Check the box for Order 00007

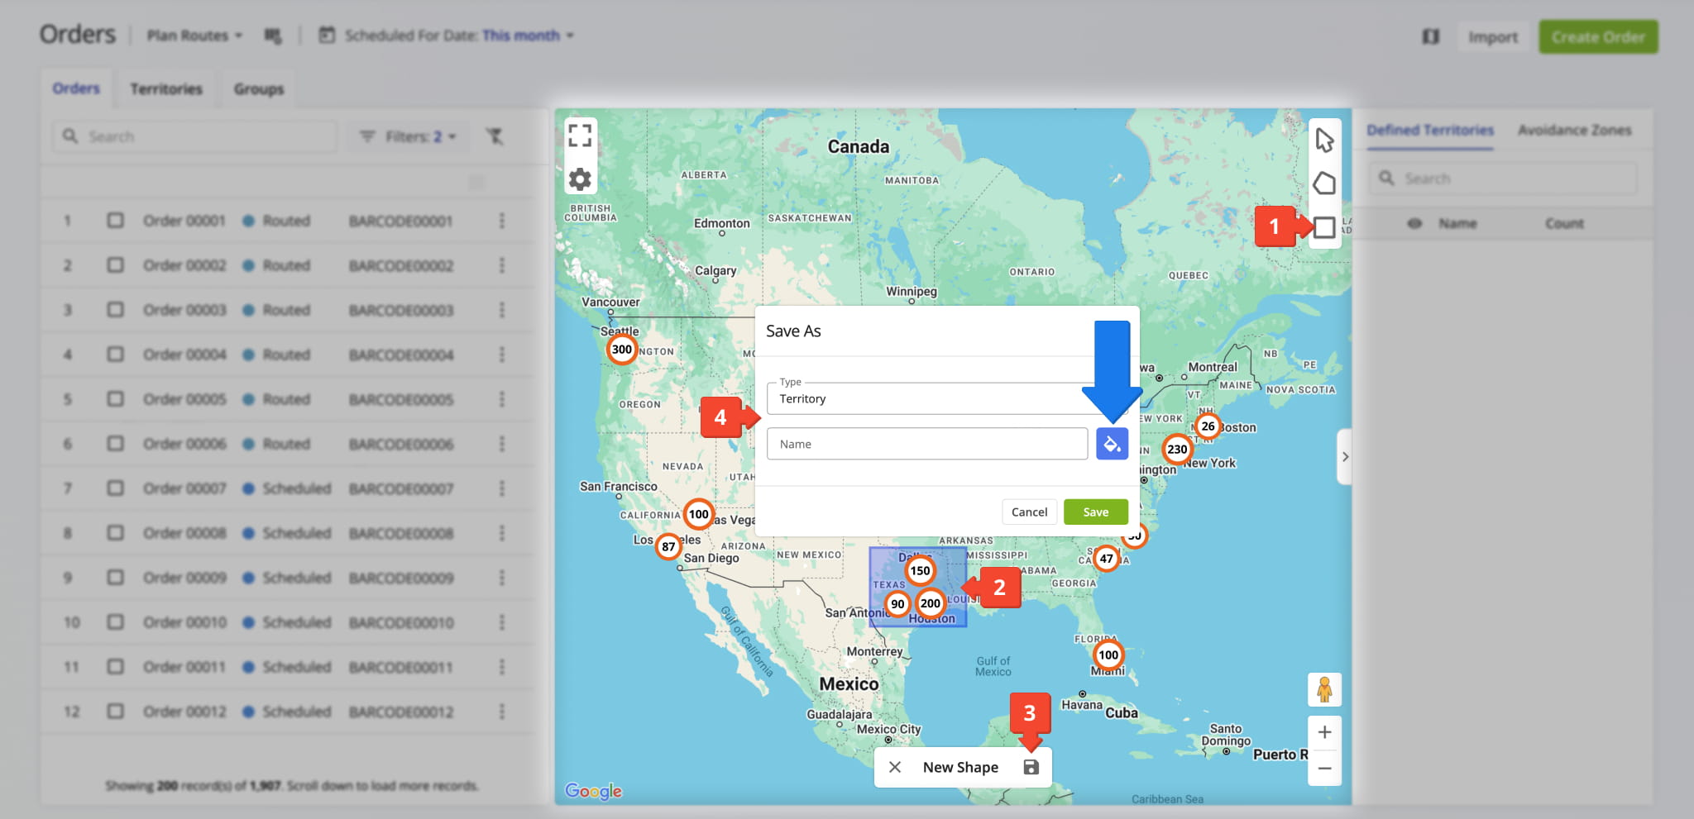(116, 488)
